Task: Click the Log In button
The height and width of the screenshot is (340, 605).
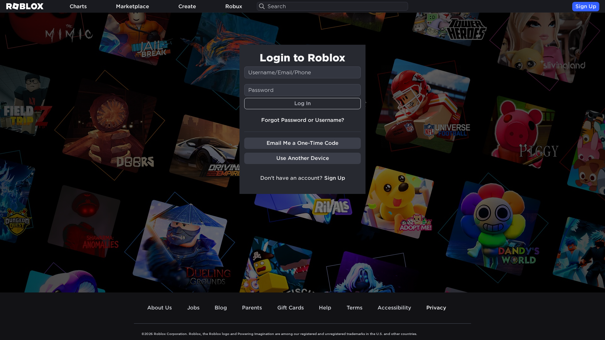Action: tap(302, 104)
